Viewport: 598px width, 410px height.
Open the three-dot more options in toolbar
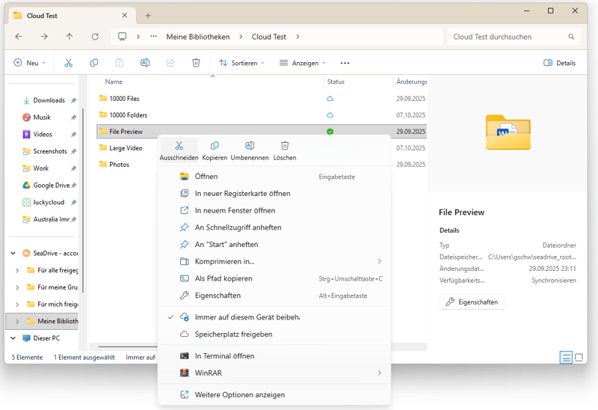(x=345, y=63)
